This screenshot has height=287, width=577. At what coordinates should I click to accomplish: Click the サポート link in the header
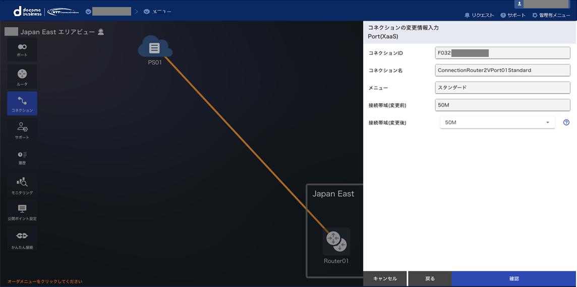[x=513, y=15]
